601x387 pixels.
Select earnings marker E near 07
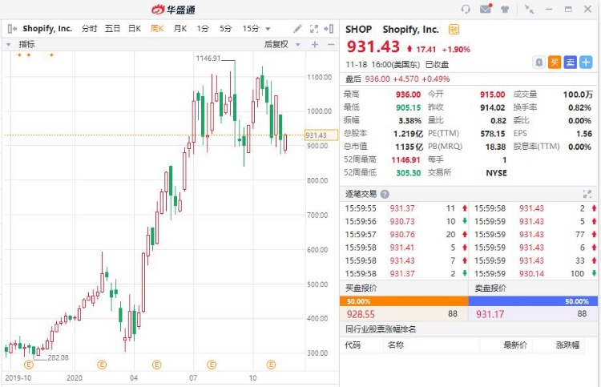(x=212, y=365)
